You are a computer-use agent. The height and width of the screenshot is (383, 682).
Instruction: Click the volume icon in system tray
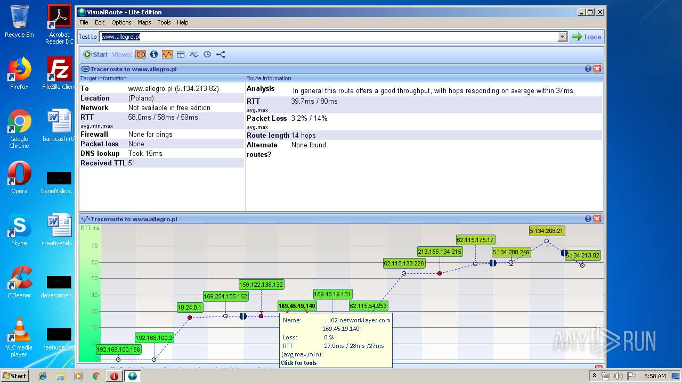coord(618,376)
